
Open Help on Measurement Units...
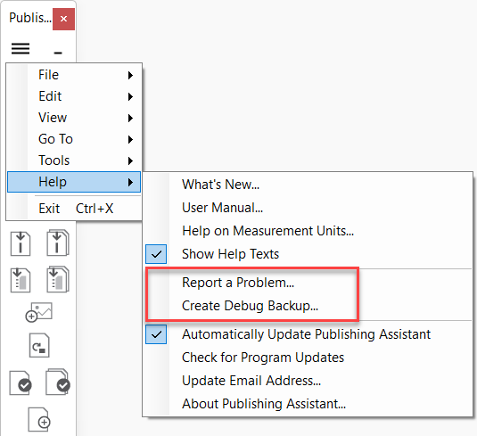coord(308,231)
